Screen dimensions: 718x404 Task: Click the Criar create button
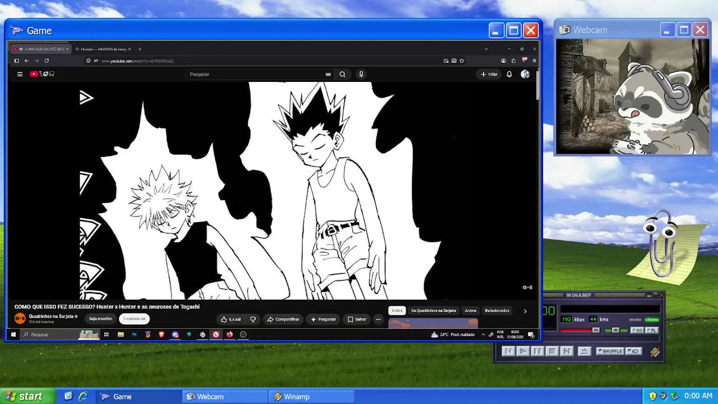tap(489, 74)
